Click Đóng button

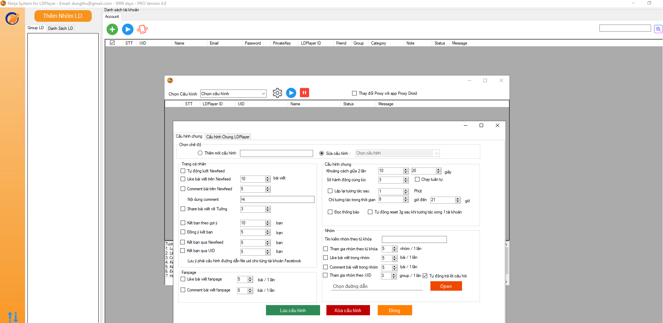pos(395,310)
